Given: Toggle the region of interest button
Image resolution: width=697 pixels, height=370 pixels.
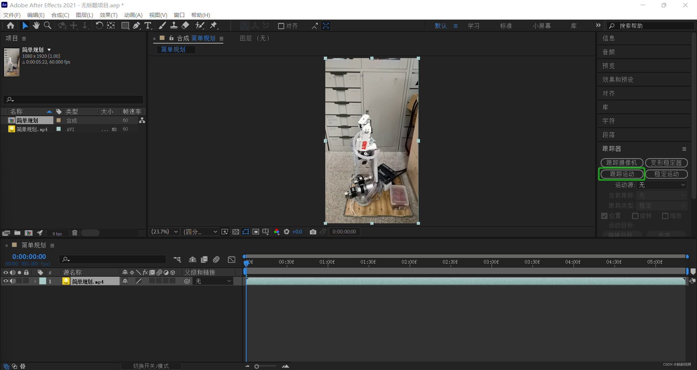Looking at the screenshot, I should pyautogui.click(x=256, y=232).
